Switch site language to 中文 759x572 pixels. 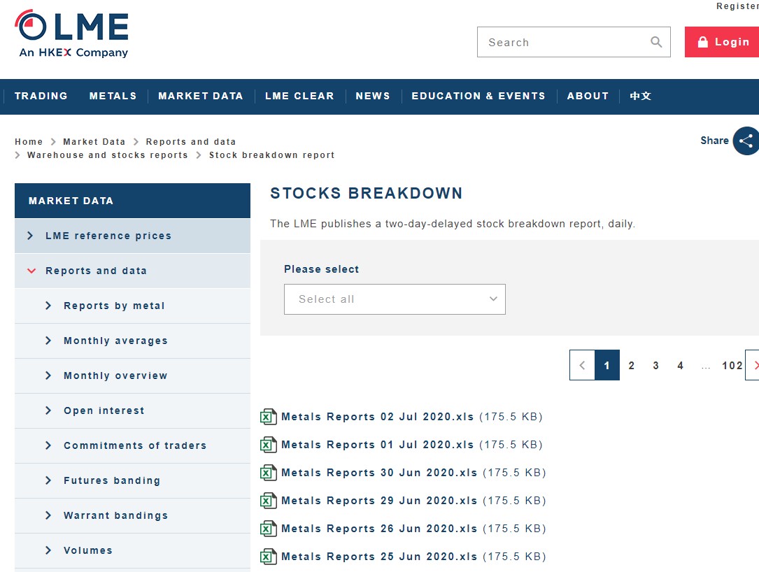click(640, 96)
